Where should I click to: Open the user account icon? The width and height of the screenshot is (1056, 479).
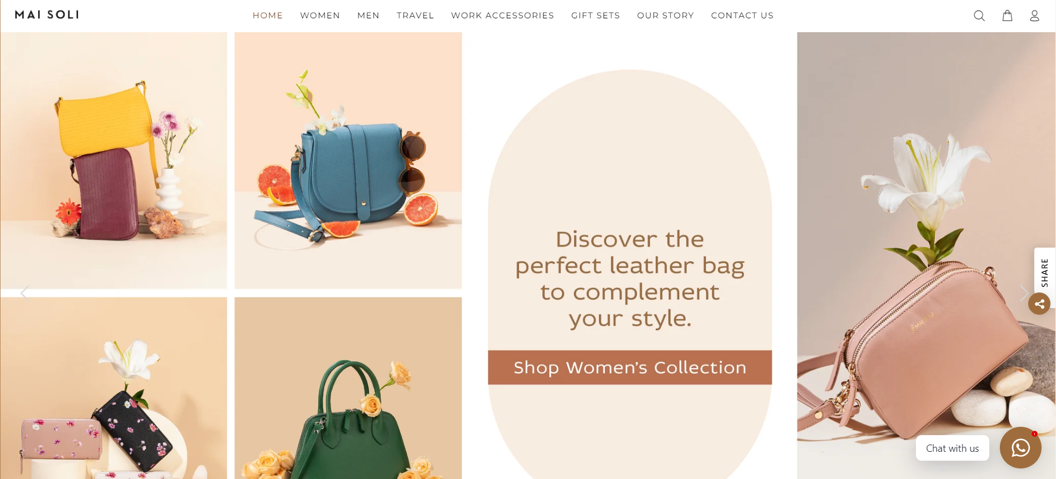pos(1034,16)
